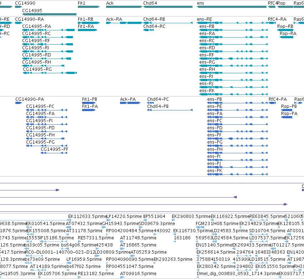Screen dimensions: 304x279
Task: Click transcript CG14995-RF
Action: pyautogui.click(x=48, y=44)
